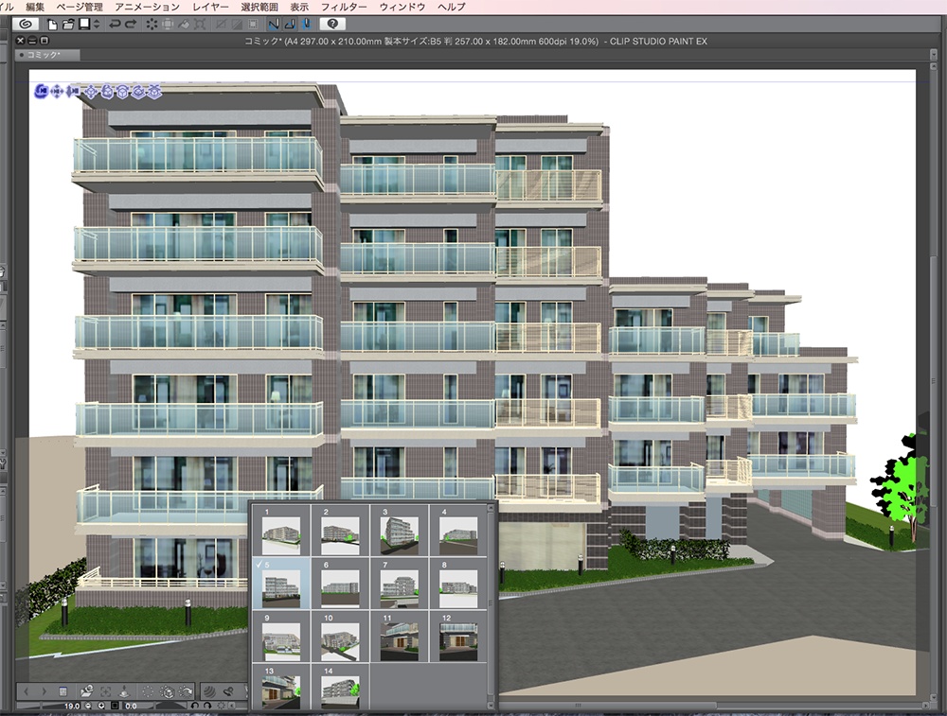Click the next 3D object arrow
The image size is (947, 716).
pyautogui.click(x=45, y=691)
